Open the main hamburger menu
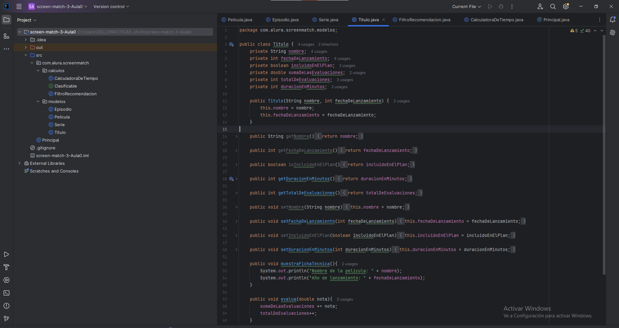 pos(19,6)
